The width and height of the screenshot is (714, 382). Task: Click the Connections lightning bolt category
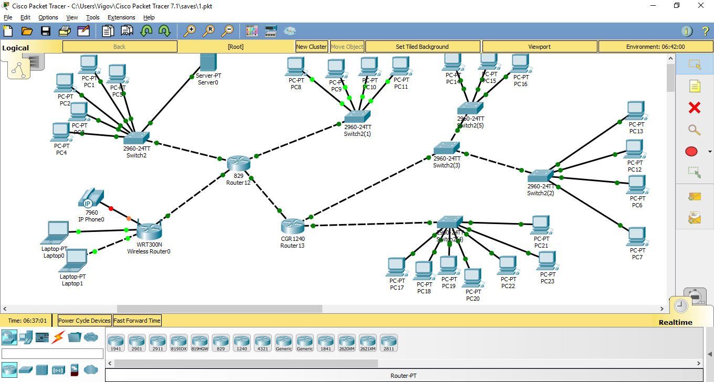click(x=58, y=337)
